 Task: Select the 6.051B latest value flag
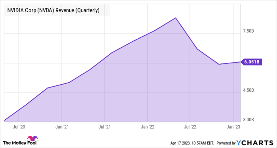click(x=251, y=62)
